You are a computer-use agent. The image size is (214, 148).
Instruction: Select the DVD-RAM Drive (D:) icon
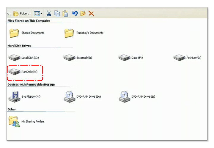coord(69,96)
